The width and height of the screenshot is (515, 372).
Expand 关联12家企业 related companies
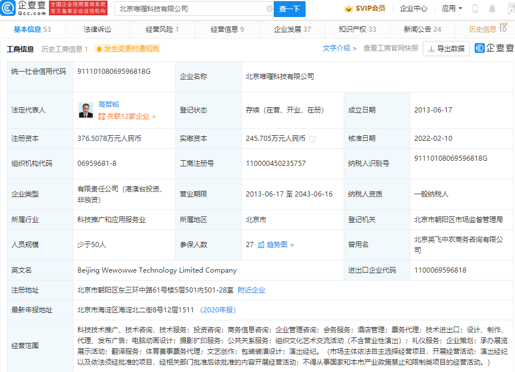[127, 116]
